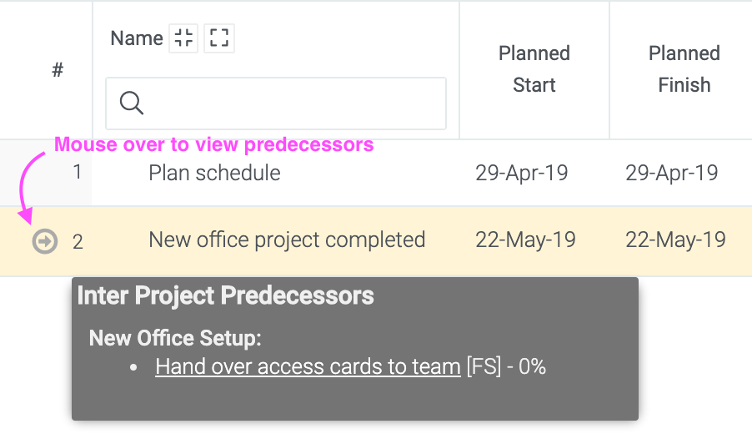Click the predecessor arrow icon on row 2
The height and width of the screenshot is (444, 752).
[x=44, y=241]
